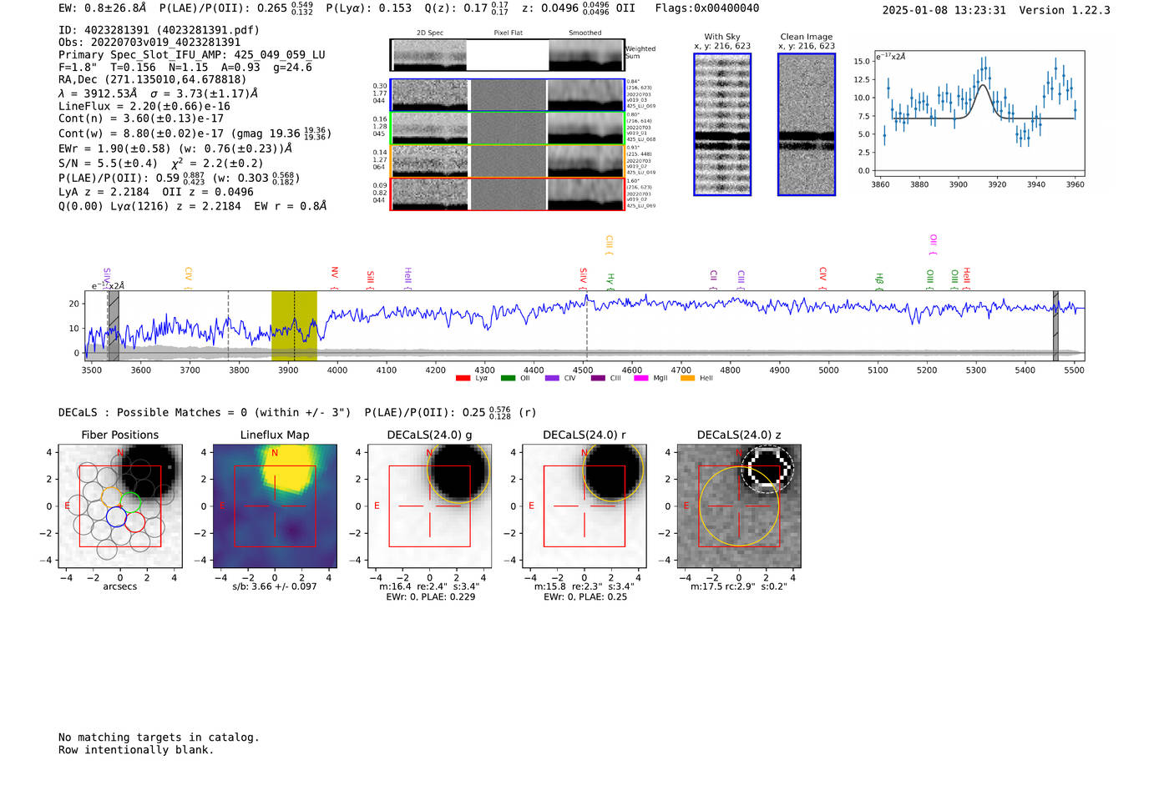The height and width of the screenshot is (795, 1169).
Task: Click the m:15.8 re:2.3" caption under r image
Action: coord(584,586)
